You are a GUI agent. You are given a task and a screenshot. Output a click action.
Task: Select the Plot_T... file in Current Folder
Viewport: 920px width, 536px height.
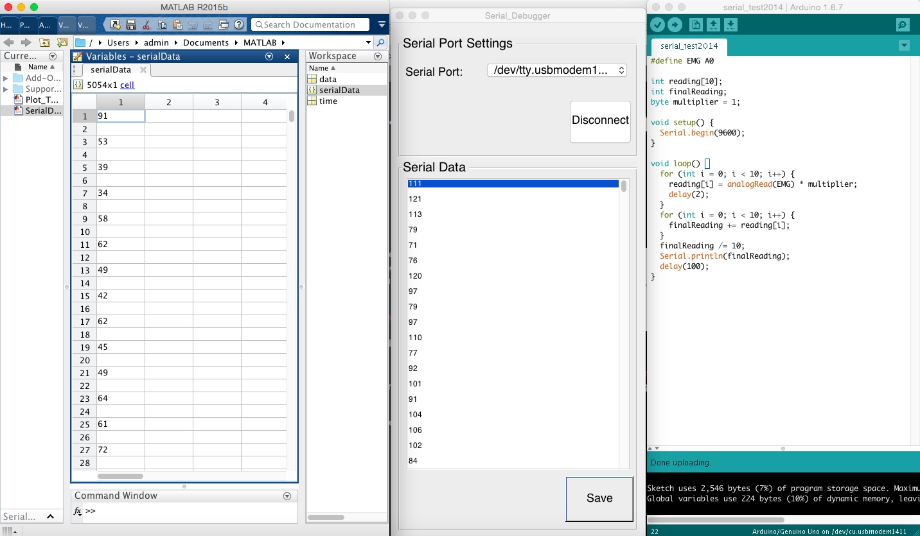pyautogui.click(x=37, y=99)
